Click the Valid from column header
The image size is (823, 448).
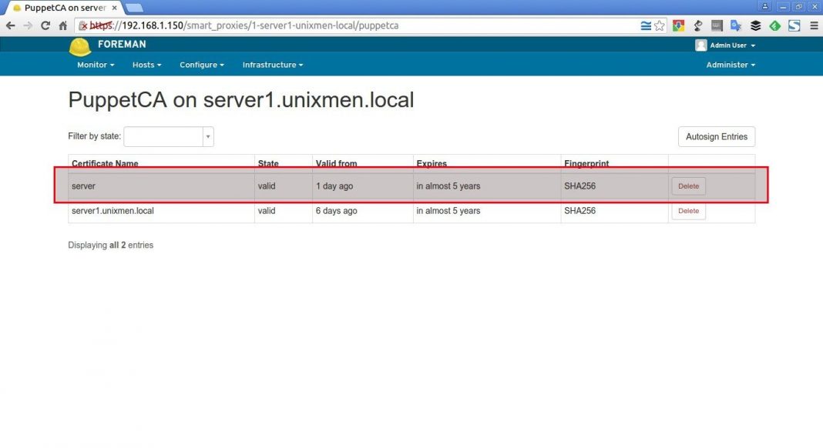336,163
